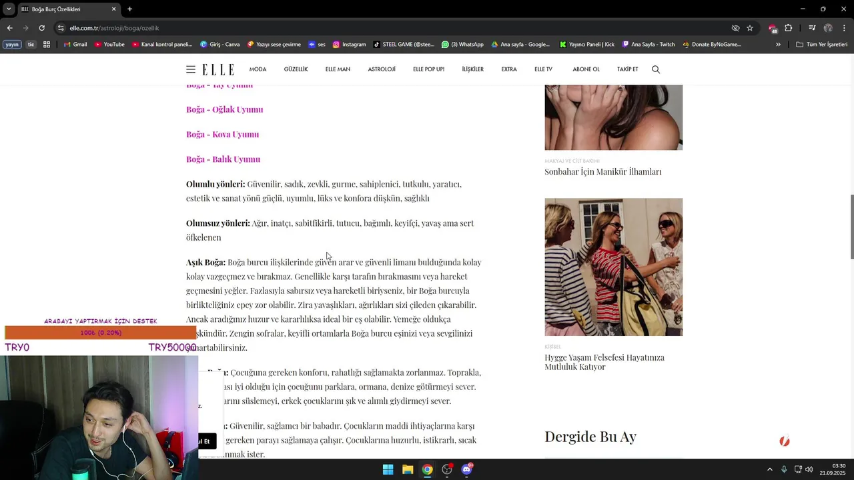Screen dimensions: 854x480
Task: Click the site information icon in address bar
Action: point(61,28)
